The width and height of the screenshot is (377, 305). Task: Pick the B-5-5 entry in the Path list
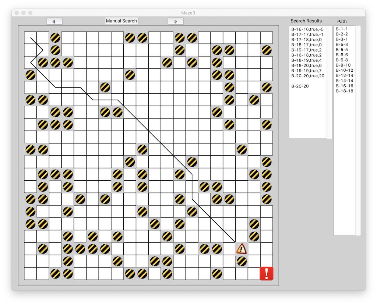[342, 50]
